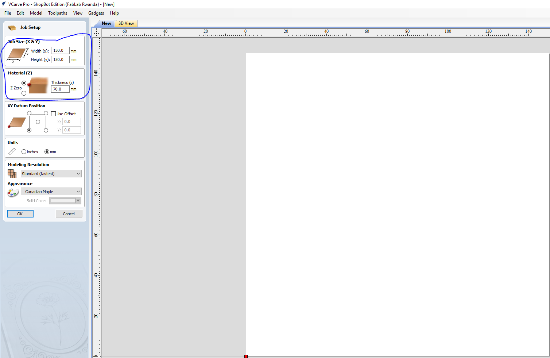Image resolution: width=550 pixels, height=358 pixels.
Task: Click the XY Datum Position sheet icon
Action: point(17,122)
